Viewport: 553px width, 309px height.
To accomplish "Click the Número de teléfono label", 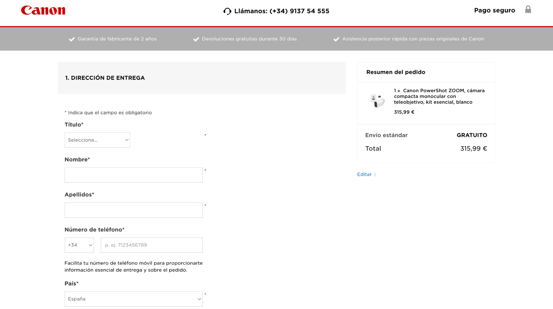I will (94, 230).
